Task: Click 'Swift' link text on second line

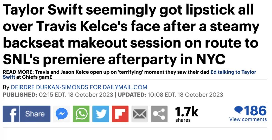Action: (x=9, y=77)
